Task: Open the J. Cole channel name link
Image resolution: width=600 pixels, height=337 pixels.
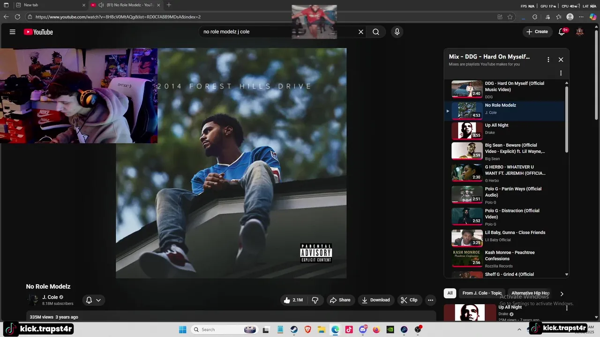Action: coord(50,297)
